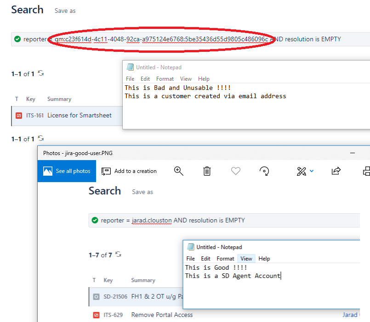Click the top Search heading
The image size is (370, 322).
pos(28,10)
